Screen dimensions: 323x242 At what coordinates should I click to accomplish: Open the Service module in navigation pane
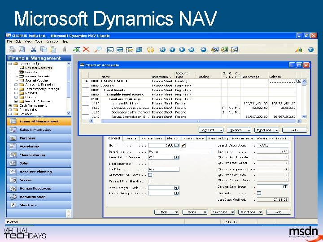pyautogui.click(x=39, y=180)
